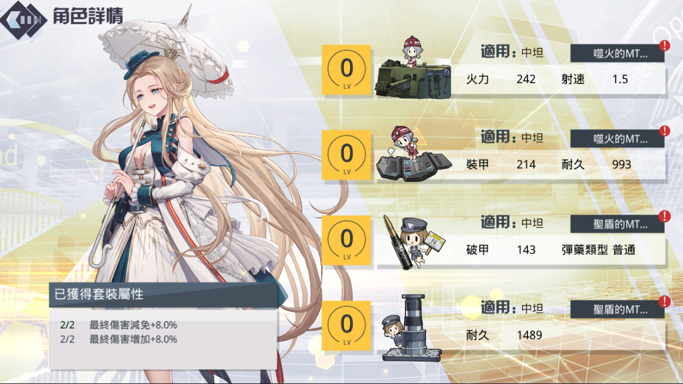Select the ammunition shell equipment icon

pos(414,241)
